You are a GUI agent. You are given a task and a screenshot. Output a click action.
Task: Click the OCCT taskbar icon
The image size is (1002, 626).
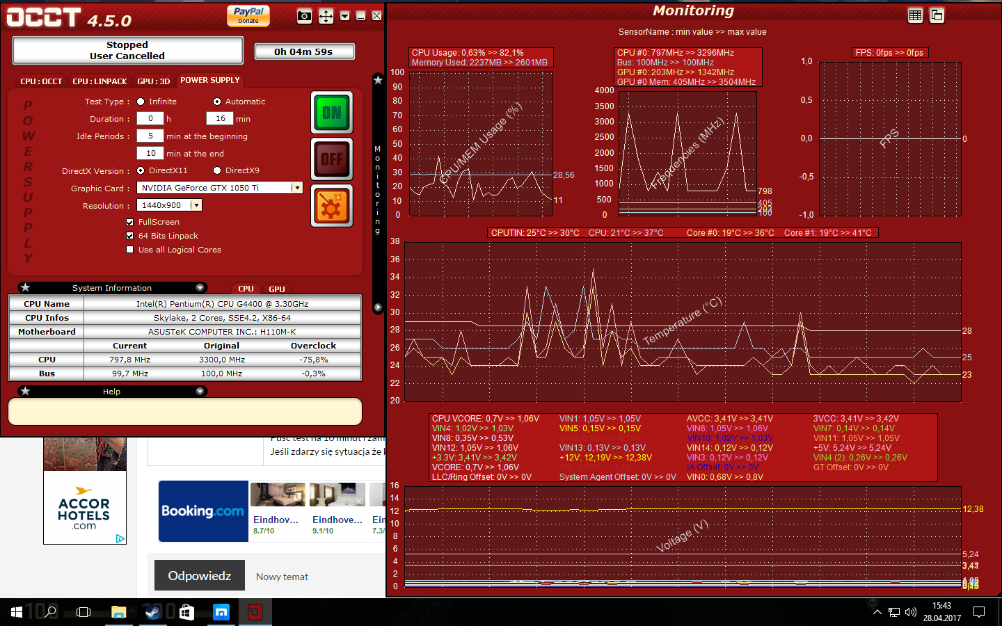pos(255,612)
